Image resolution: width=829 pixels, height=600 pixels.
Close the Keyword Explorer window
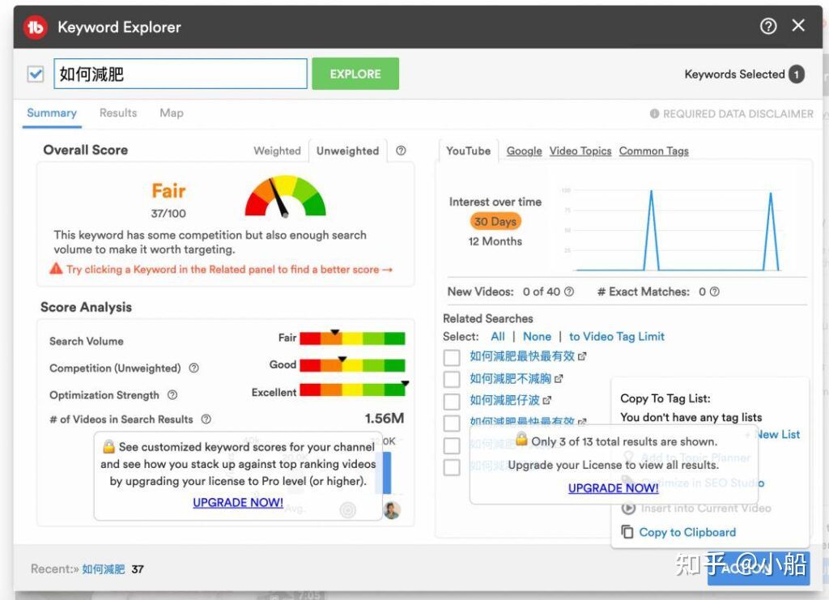[798, 25]
